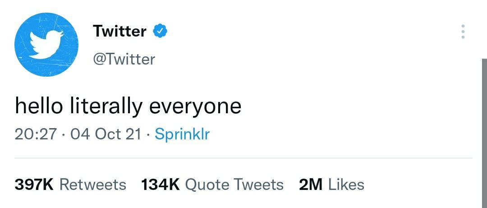Open the @Twitter handle link
Viewport: 487px width, 208px height.
point(124,59)
